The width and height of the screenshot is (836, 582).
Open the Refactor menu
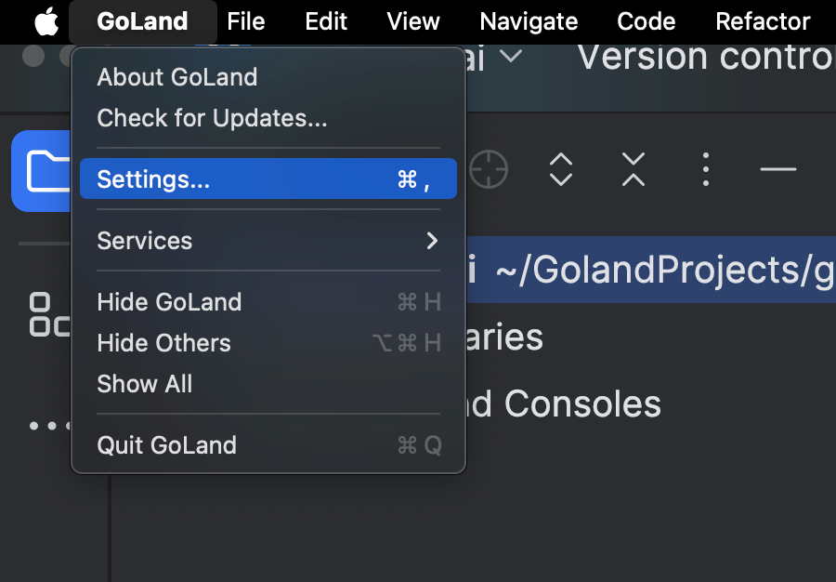762,20
